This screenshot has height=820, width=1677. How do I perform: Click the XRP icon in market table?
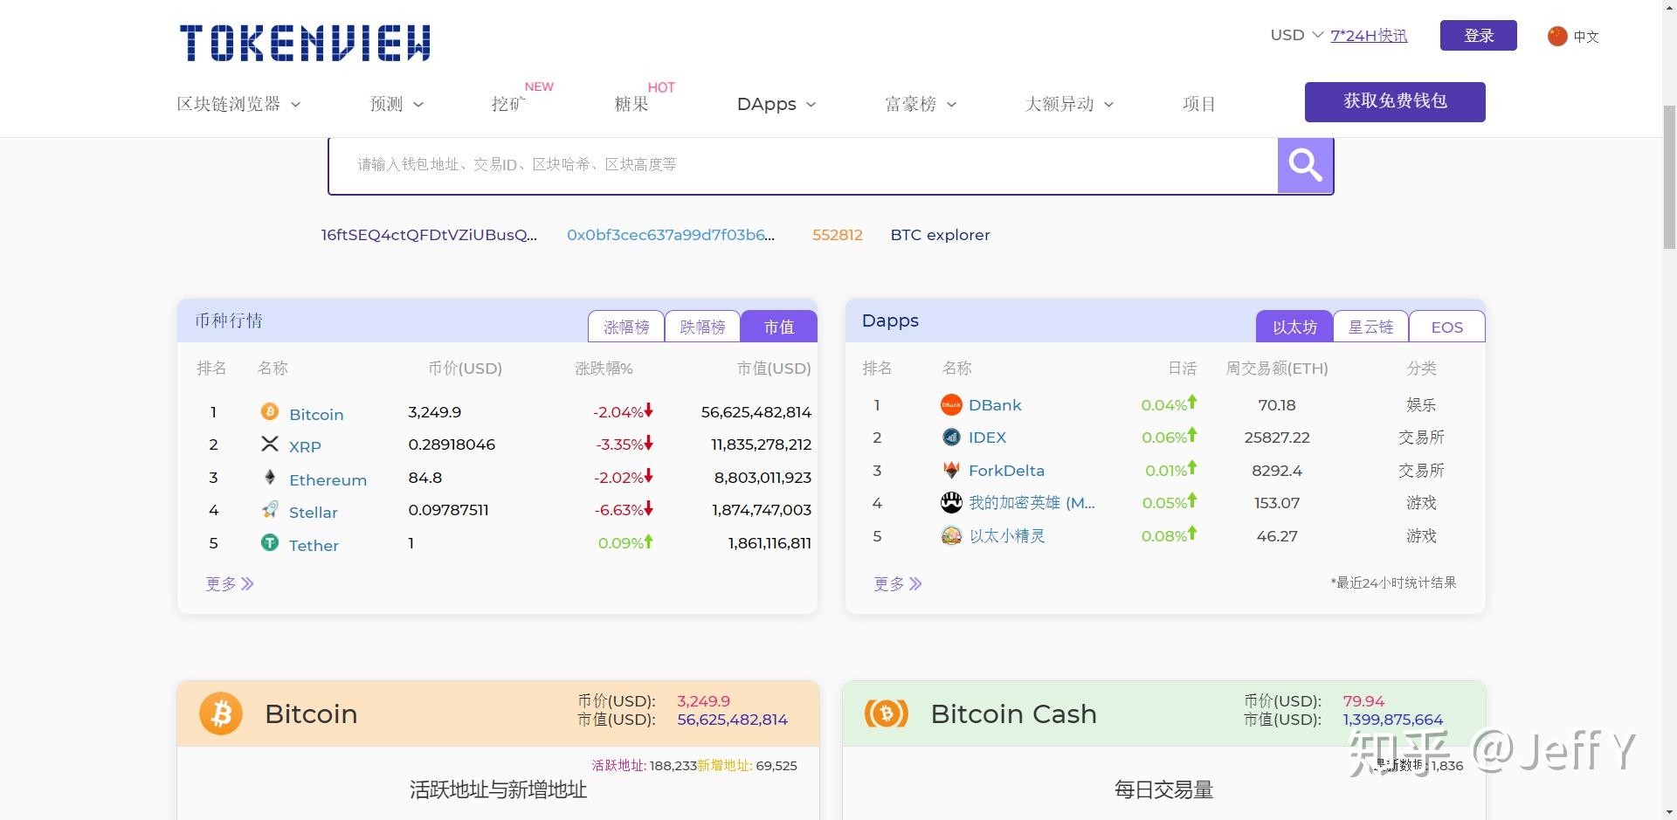(x=270, y=444)
